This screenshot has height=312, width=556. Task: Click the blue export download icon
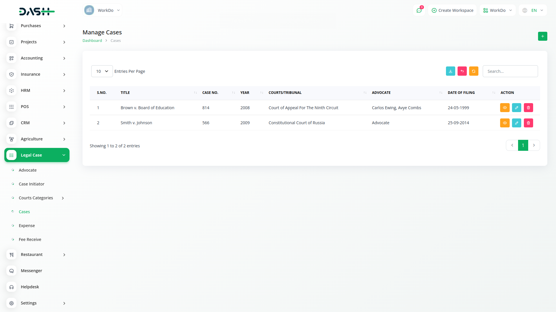click(x=450, y=71)
